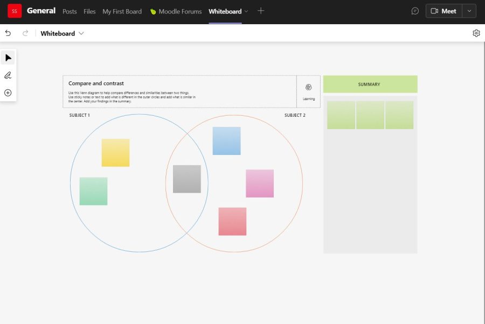The height and width of the screenshot is (324, 485).
Task: Redo the last undone action
Action: (x=25, y=33)
